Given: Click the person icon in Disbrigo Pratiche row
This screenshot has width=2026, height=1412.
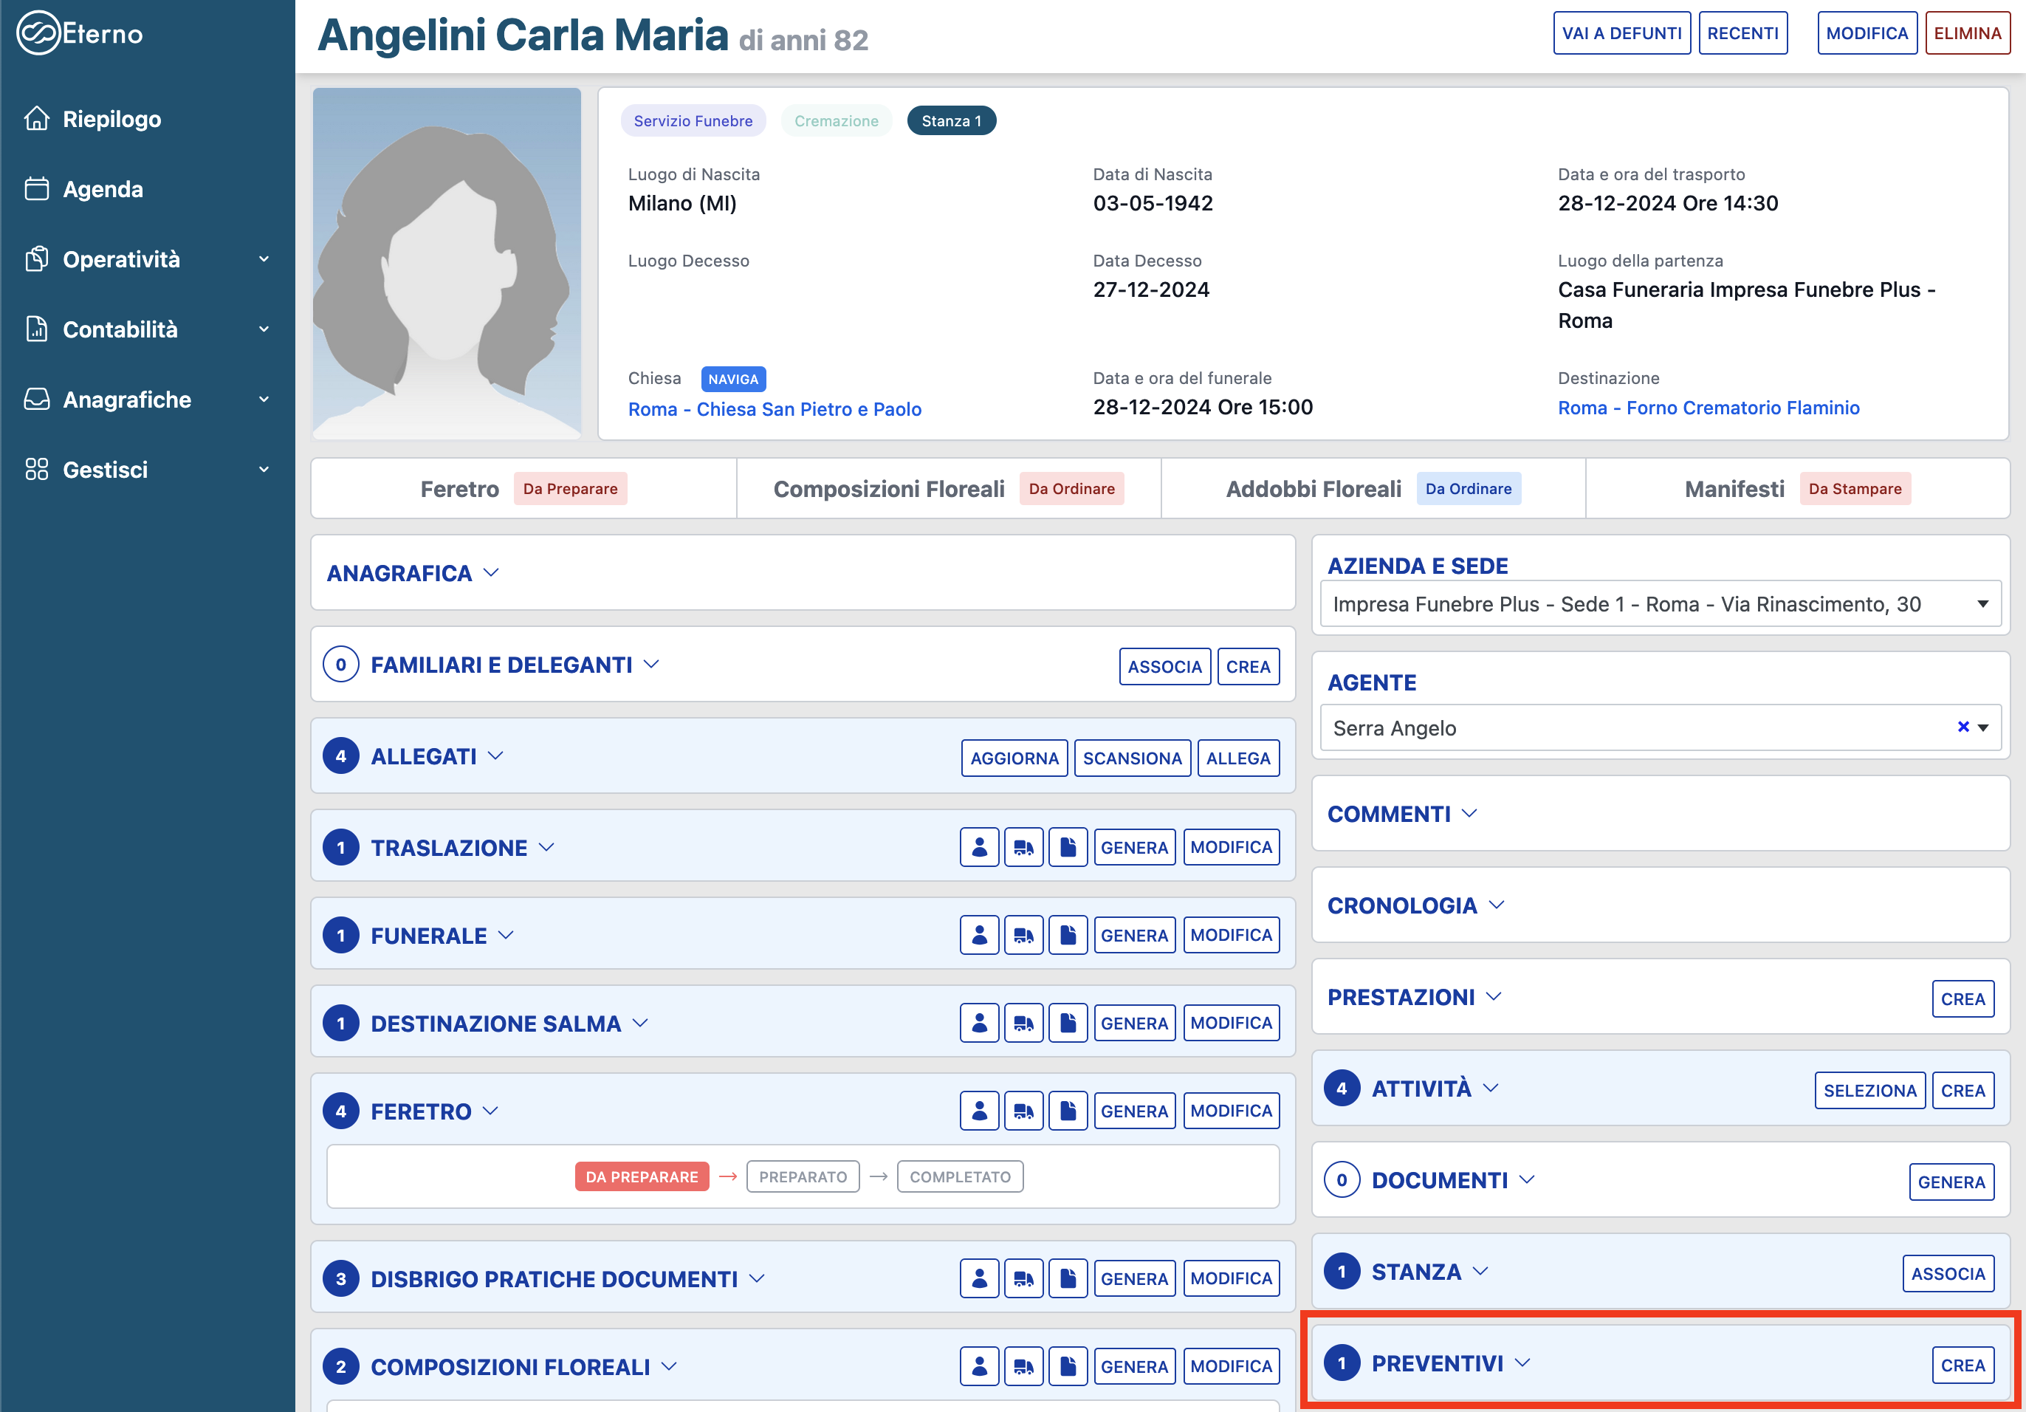Looking at the screenshot, I should point(978,1279).
